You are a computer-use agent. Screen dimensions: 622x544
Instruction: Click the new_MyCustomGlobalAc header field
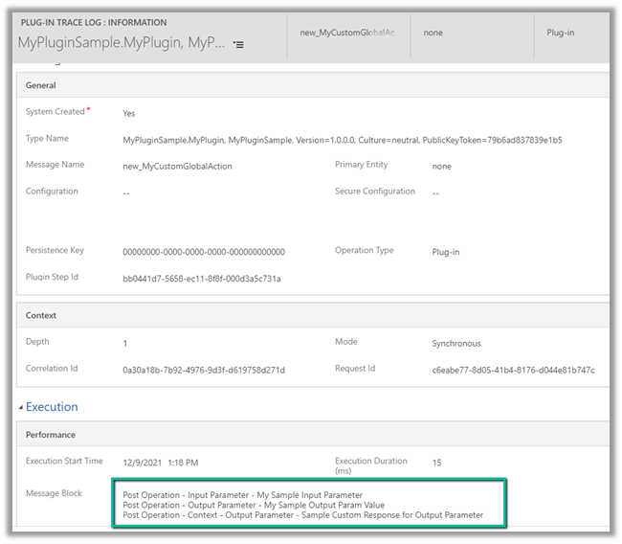(346, 33)
